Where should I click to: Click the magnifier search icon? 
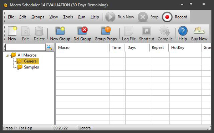[49, 47]
